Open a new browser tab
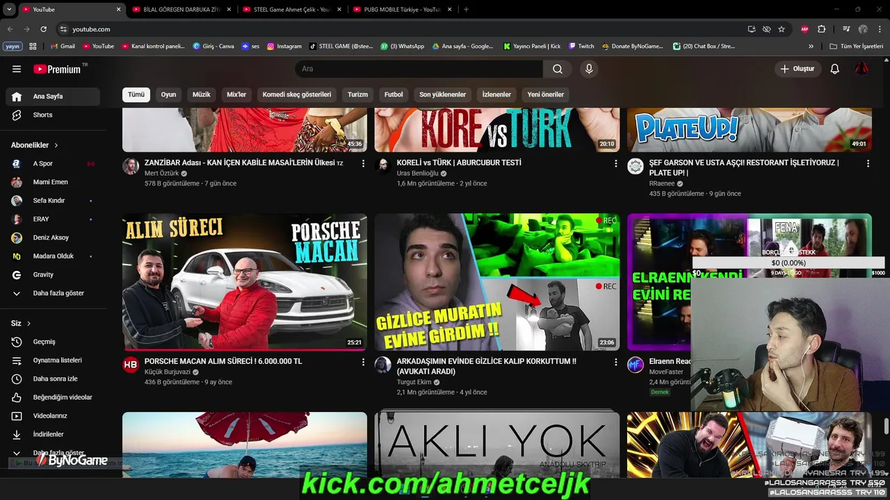890x500 pixels. (x=466, y=10)
